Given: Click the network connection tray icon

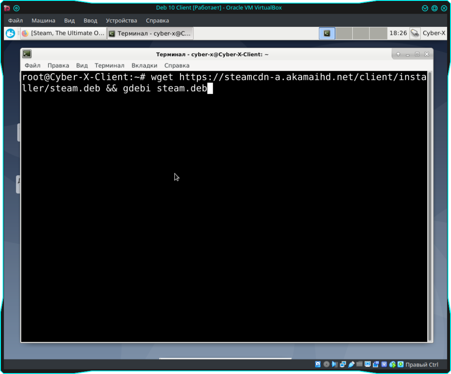Looking at the screenshot, I should tap(415, 33).
